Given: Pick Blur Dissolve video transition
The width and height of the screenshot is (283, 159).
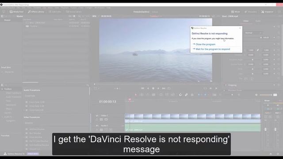Looking at the screenshot, I should point(35,133).
